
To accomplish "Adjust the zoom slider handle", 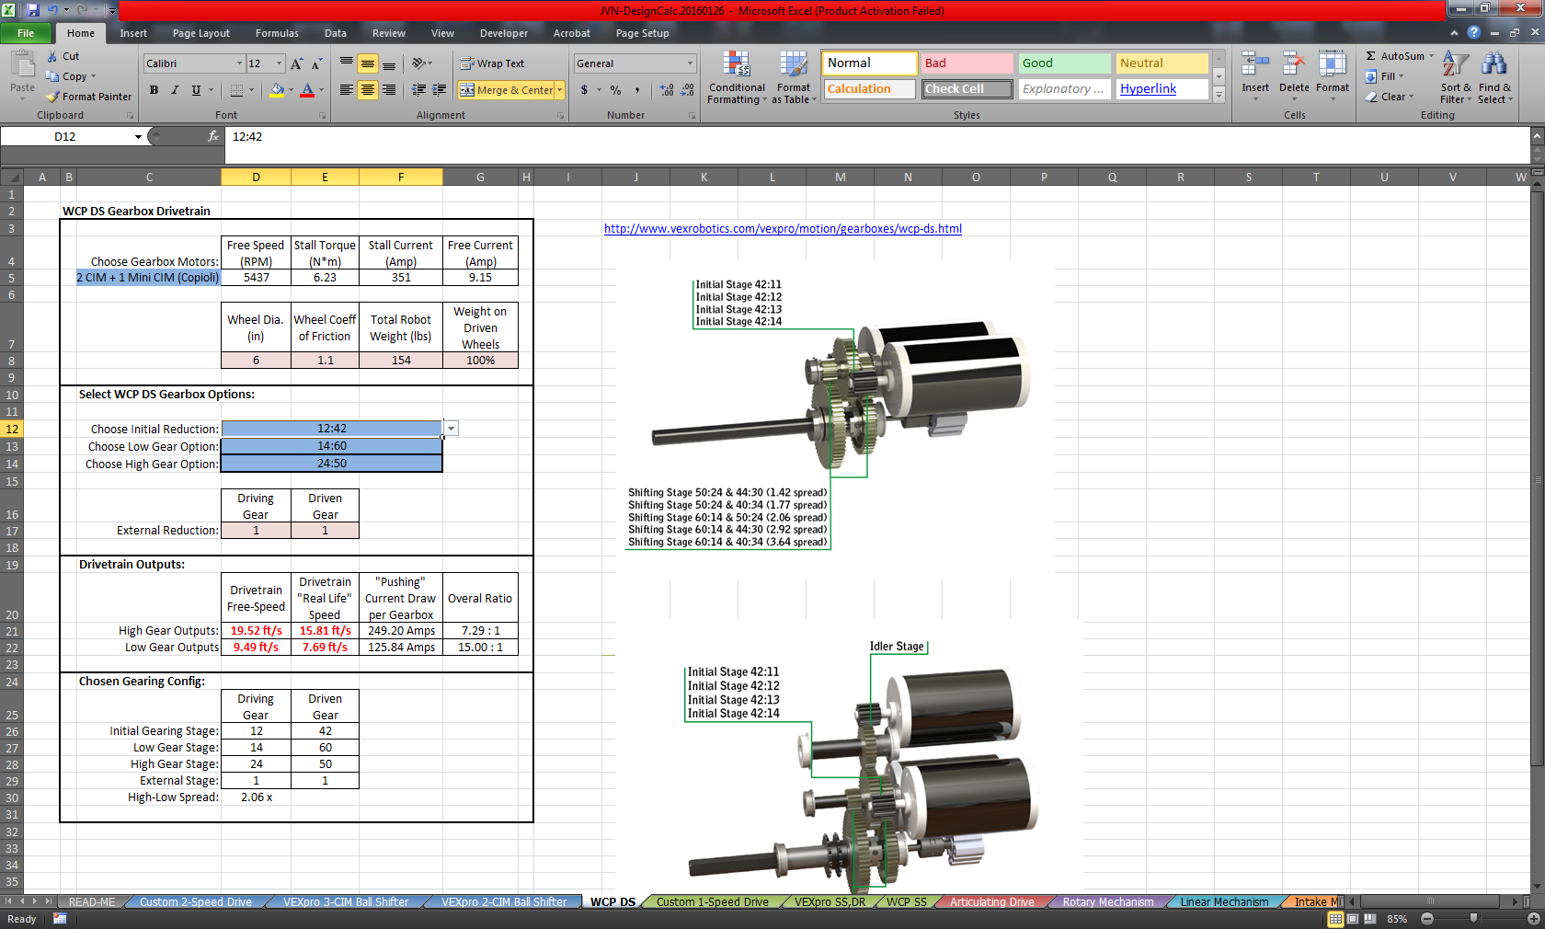I will click(x=1473, y=919).
